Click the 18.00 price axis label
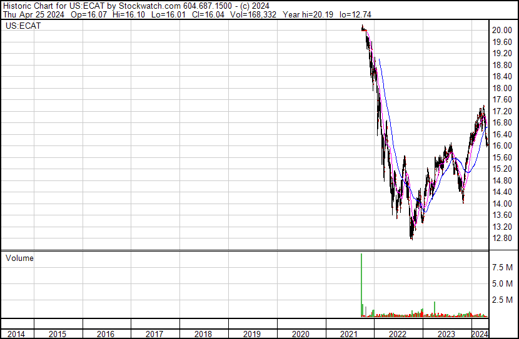519x339 pixels. [503, 88]
